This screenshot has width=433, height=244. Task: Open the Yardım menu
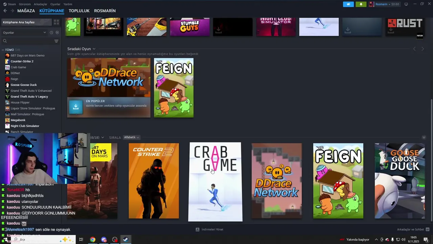point(68,4)
